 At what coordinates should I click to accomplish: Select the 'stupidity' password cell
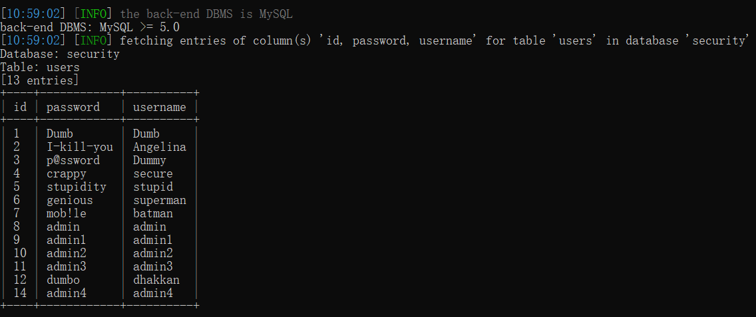pos(77,187)
